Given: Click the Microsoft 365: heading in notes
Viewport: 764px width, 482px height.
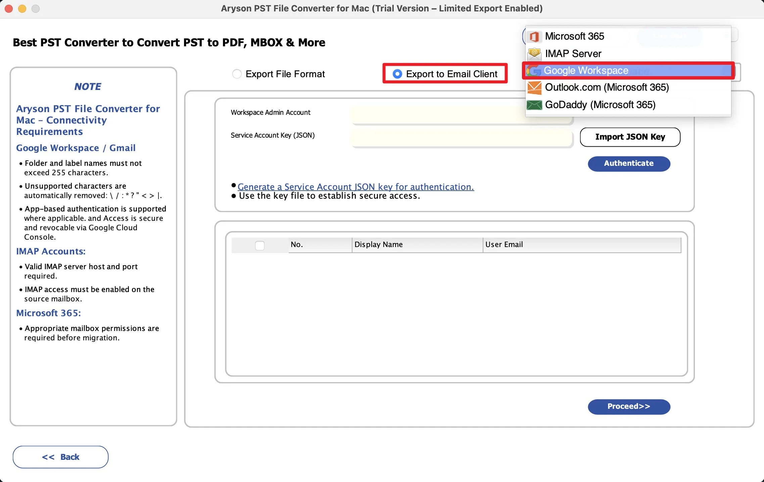Looking at the screenshot, I should (x=49, y=313).
